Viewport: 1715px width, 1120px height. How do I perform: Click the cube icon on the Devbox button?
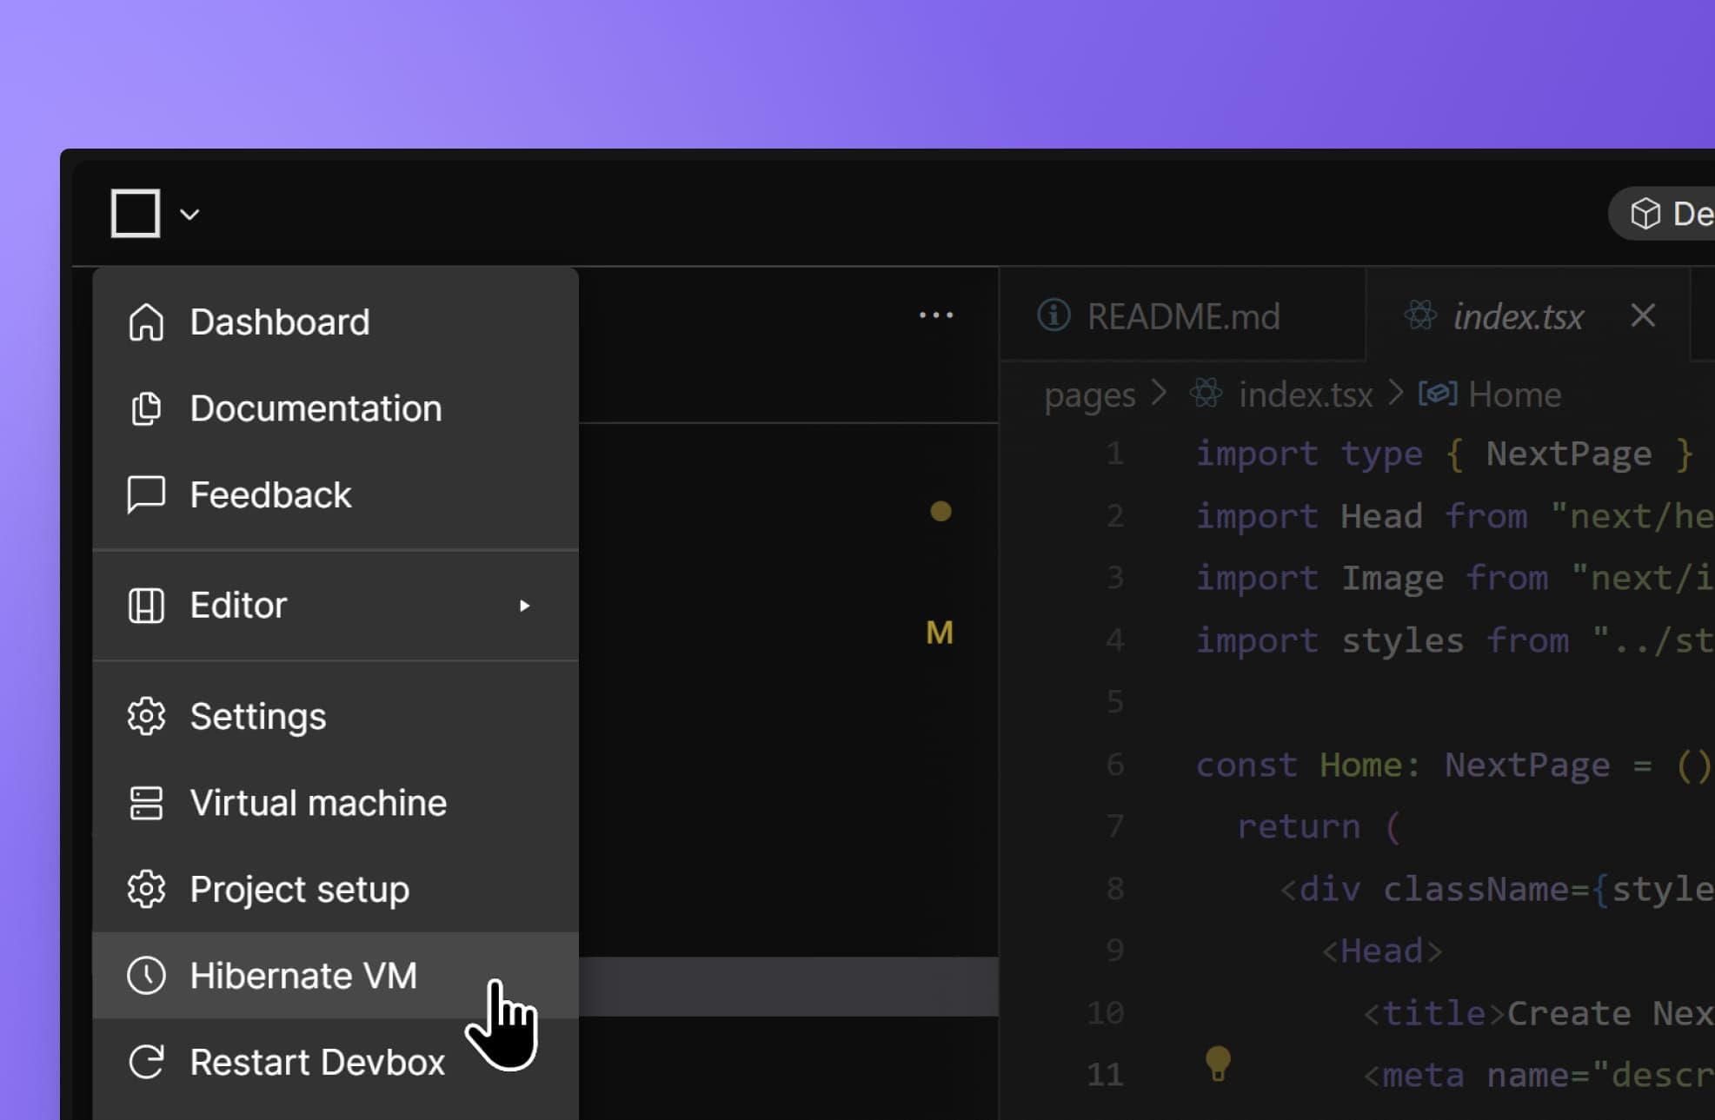(1647, 213)
